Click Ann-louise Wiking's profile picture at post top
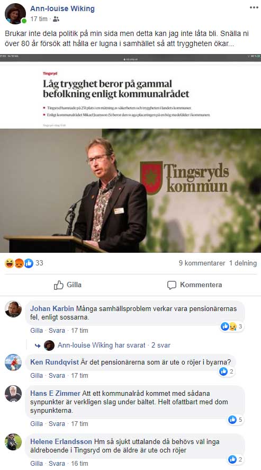Screen dimensions: 261x470 15,14
